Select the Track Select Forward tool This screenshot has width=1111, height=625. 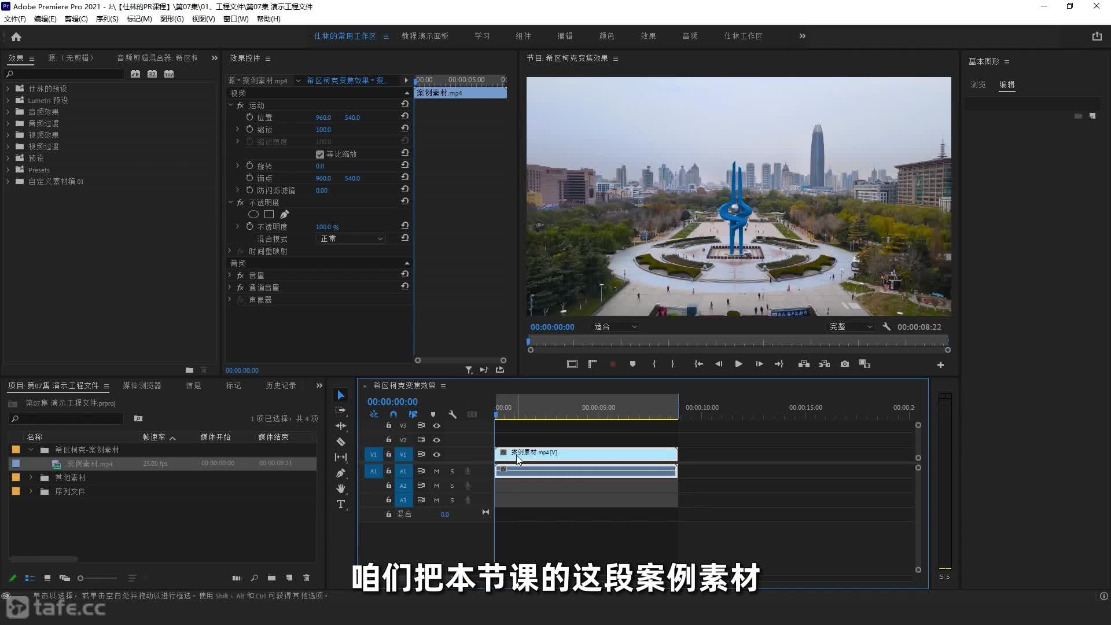341,410
